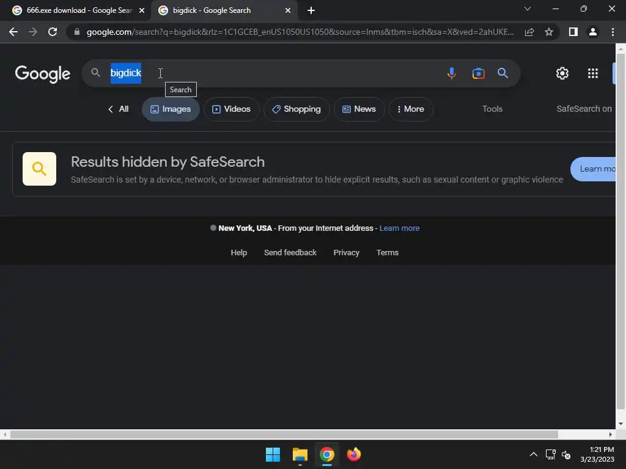
Task: Return to the All results tab
Action: coord(118,109)
